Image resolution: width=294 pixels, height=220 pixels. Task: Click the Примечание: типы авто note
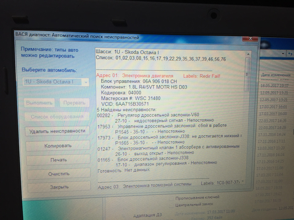50,53
